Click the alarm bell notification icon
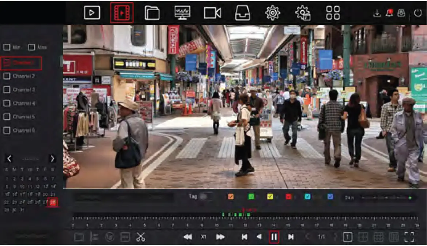The image size is (427, 246). pyautogui.click(x=390, y=13)
